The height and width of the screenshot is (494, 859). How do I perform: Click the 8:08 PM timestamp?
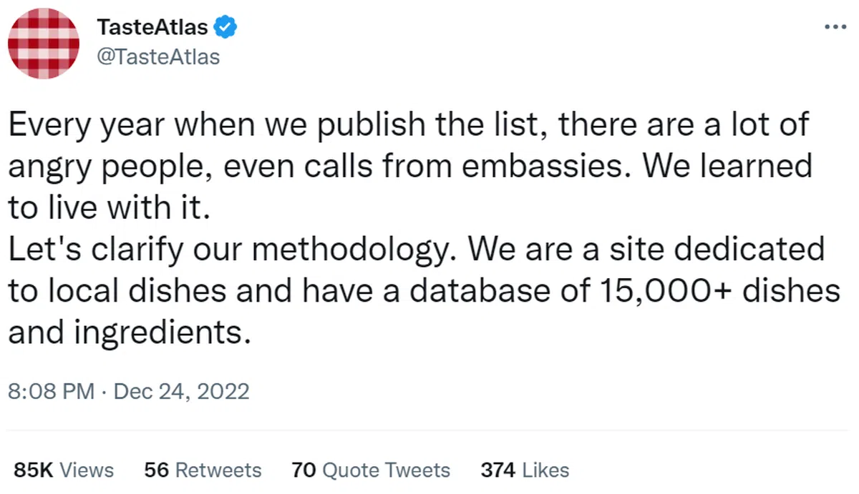(x=50, y=391)
